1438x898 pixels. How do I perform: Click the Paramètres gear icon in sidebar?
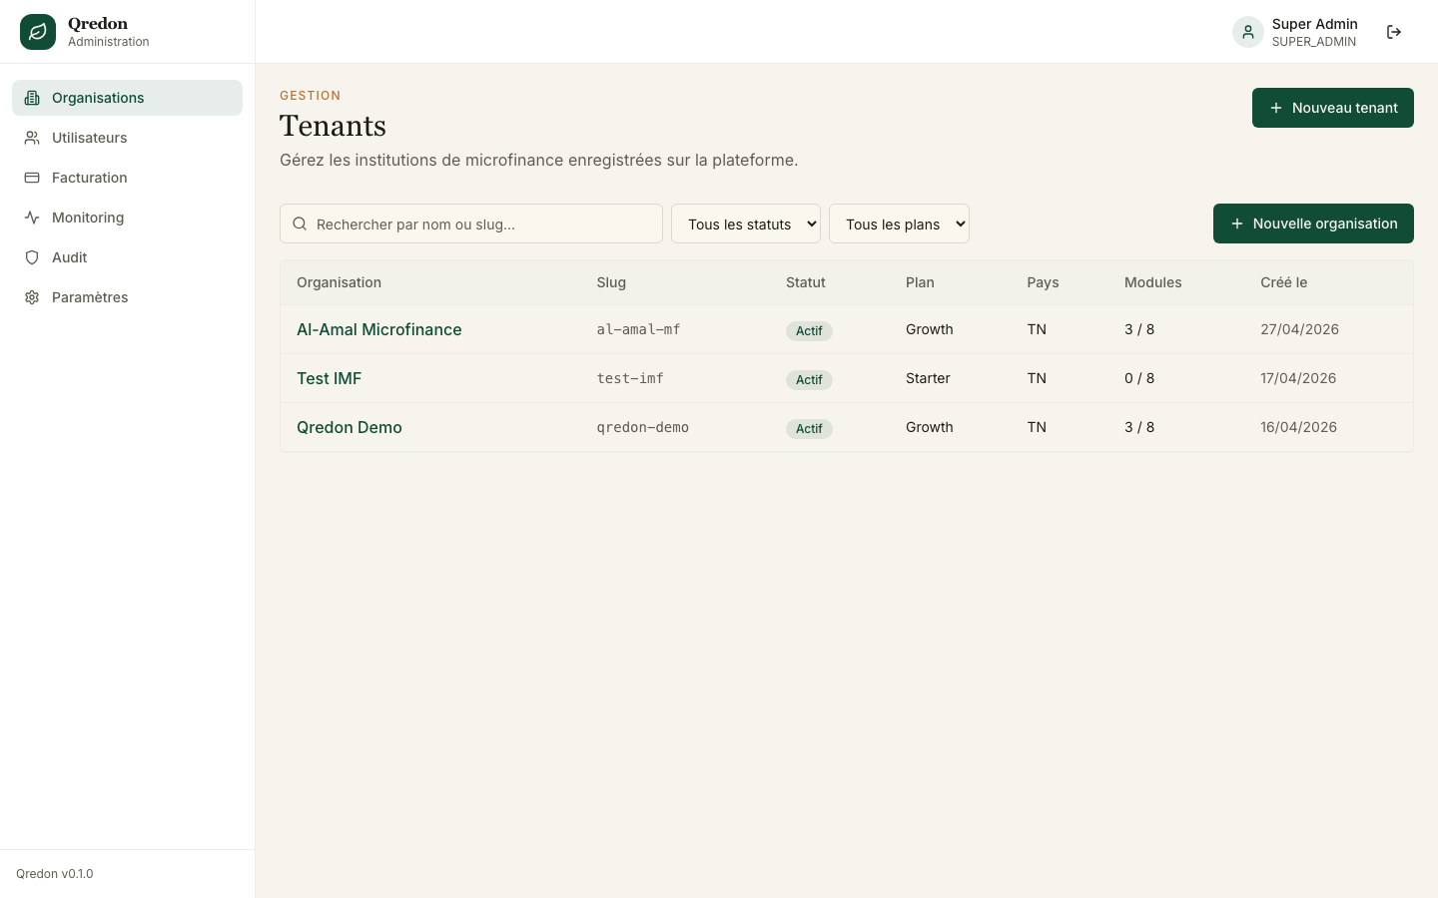pos(32,297)
